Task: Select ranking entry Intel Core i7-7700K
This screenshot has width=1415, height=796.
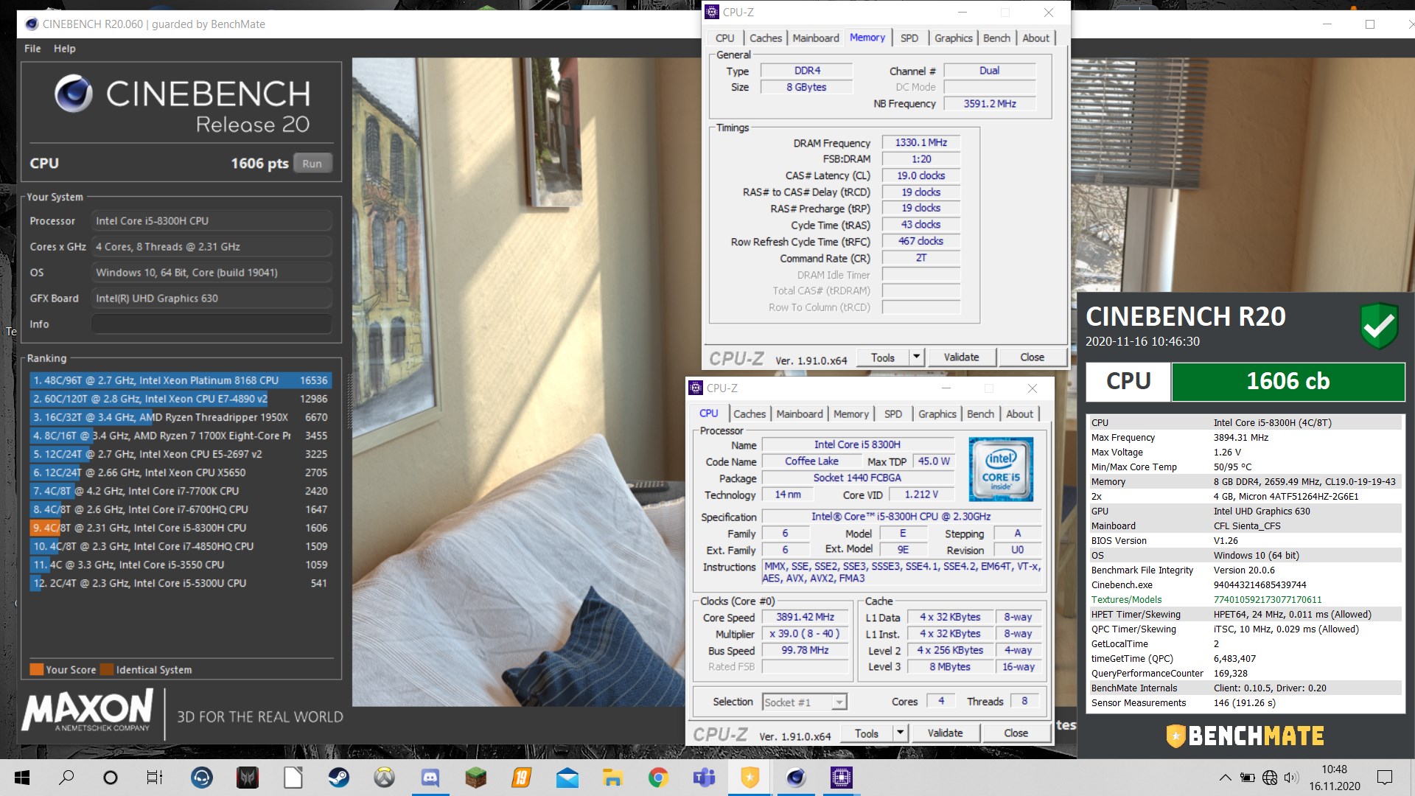Action: click(x=181, y=491)
